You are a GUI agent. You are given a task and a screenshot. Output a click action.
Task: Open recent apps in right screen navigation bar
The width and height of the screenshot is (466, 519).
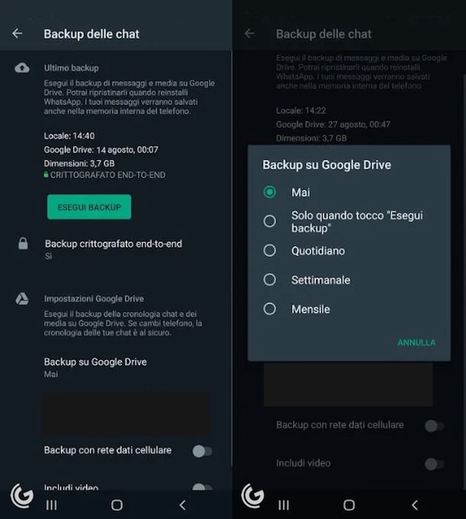tap(283, 505)
